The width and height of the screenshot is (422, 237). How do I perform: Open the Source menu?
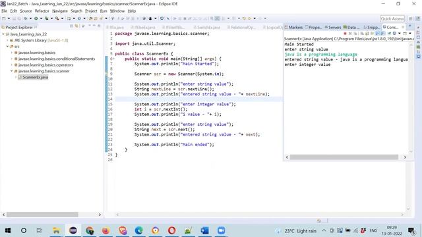point(26,11)
